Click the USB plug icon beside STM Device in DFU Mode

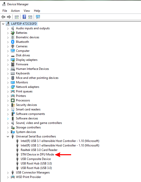click(x=17, y=154)
